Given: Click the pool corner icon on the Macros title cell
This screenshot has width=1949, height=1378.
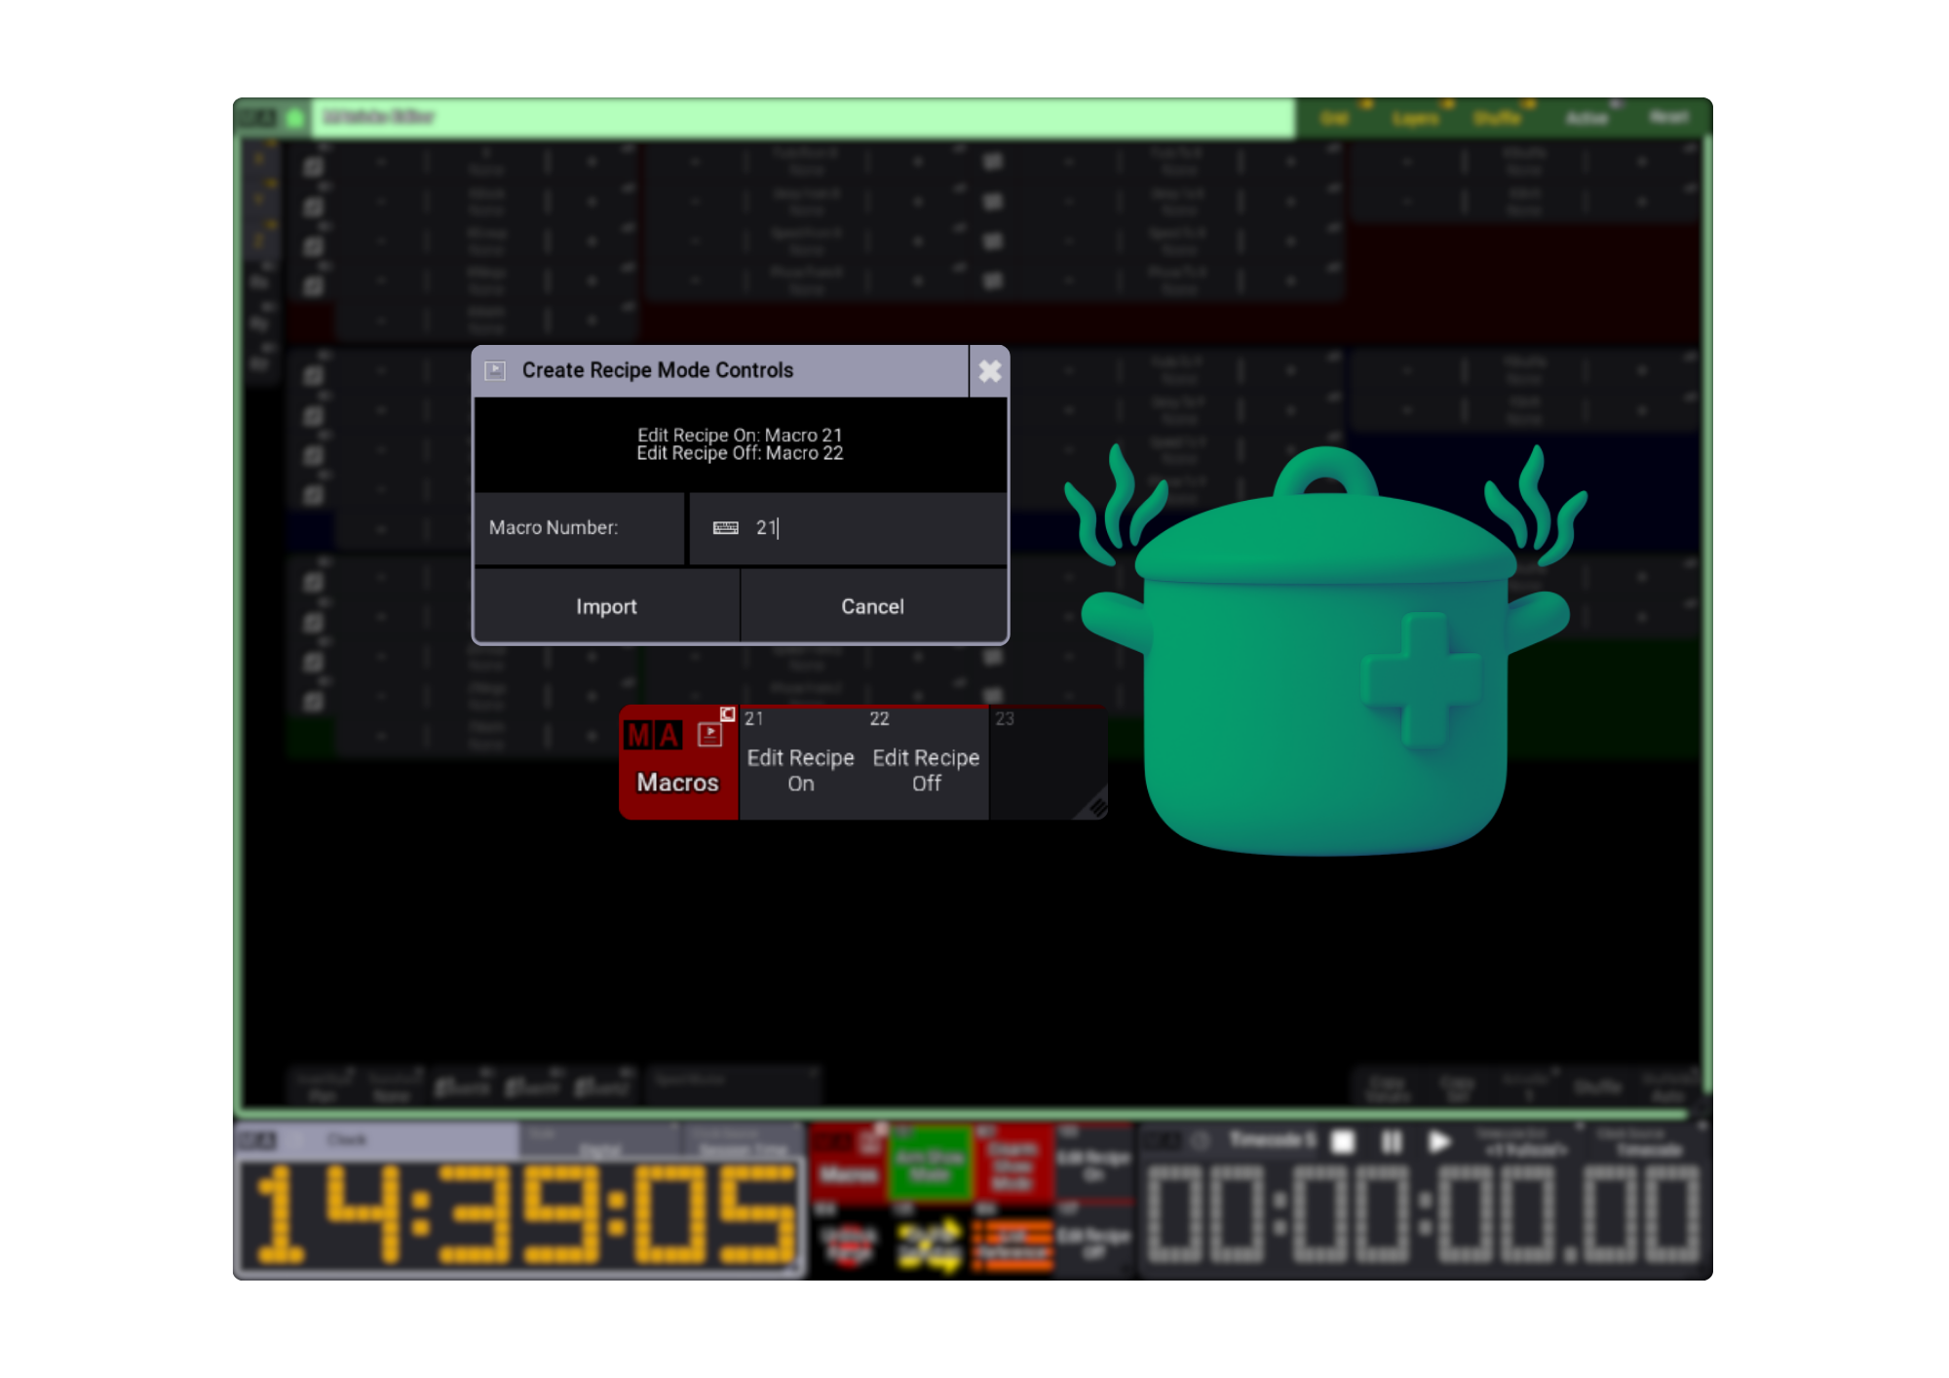Looking at the screenshot, I should [x=728, y=714].
